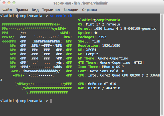The height and width of the screenshot is (116, 164).
Task: Open the Справка menu
Action: tap(89, 10)
